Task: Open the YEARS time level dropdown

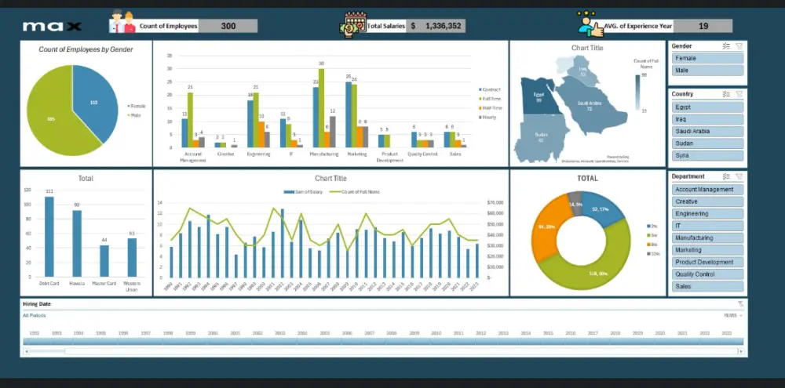Action: pos(733,316)
